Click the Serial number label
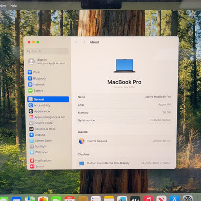The image size is (201, 201). pyautogui.click(x=87, y=120)
